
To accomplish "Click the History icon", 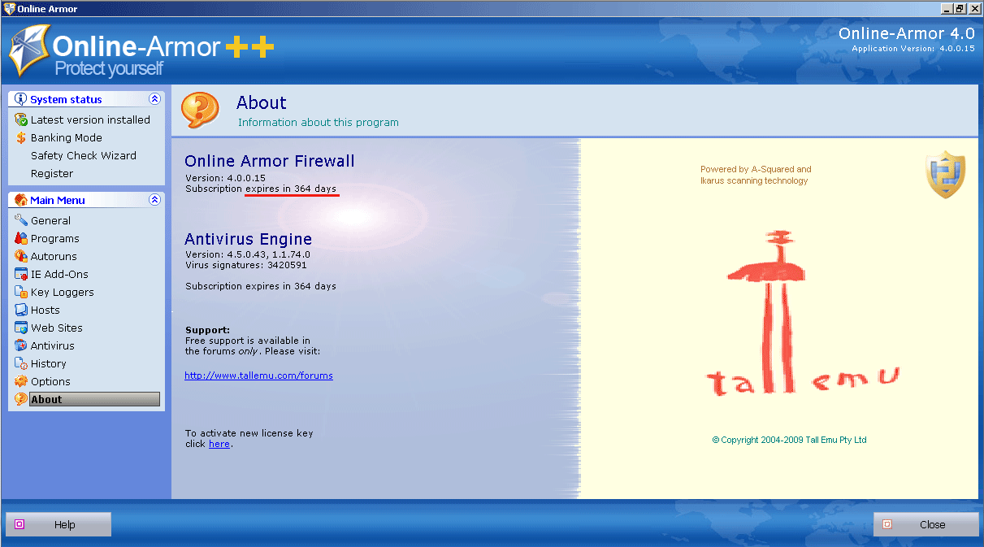I will (21, 363).
